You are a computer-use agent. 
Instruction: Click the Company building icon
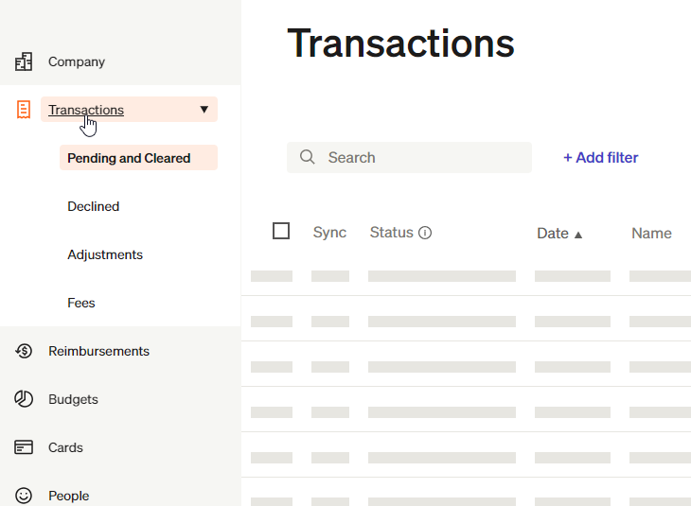(24, 62)
